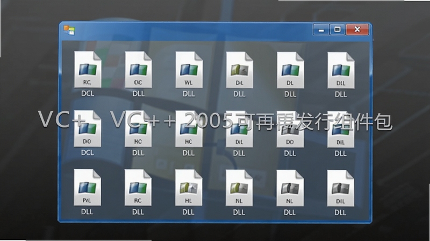Open the DL DLL file icon
This screenshot has width=430, height=241.
[290, 70]
